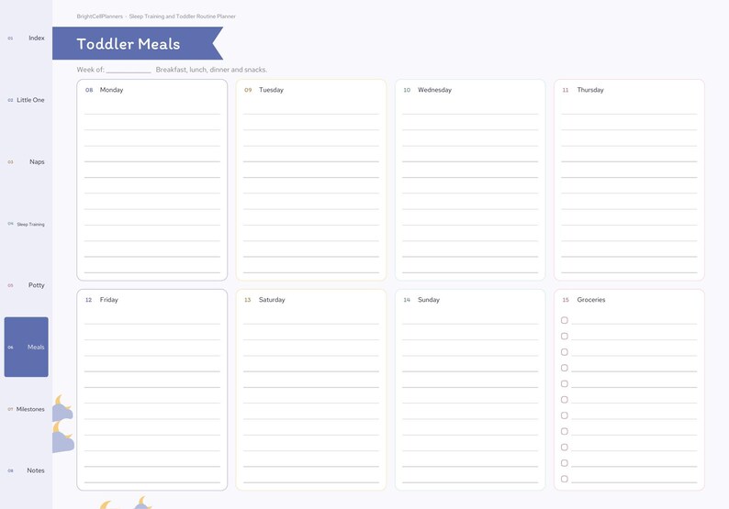729x509 pixels.
Task: Mark the fifth Groceries checkbox
Action: coord(565,383)
